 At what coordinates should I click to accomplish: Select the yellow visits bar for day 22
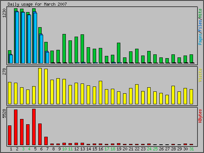(137, 94)
